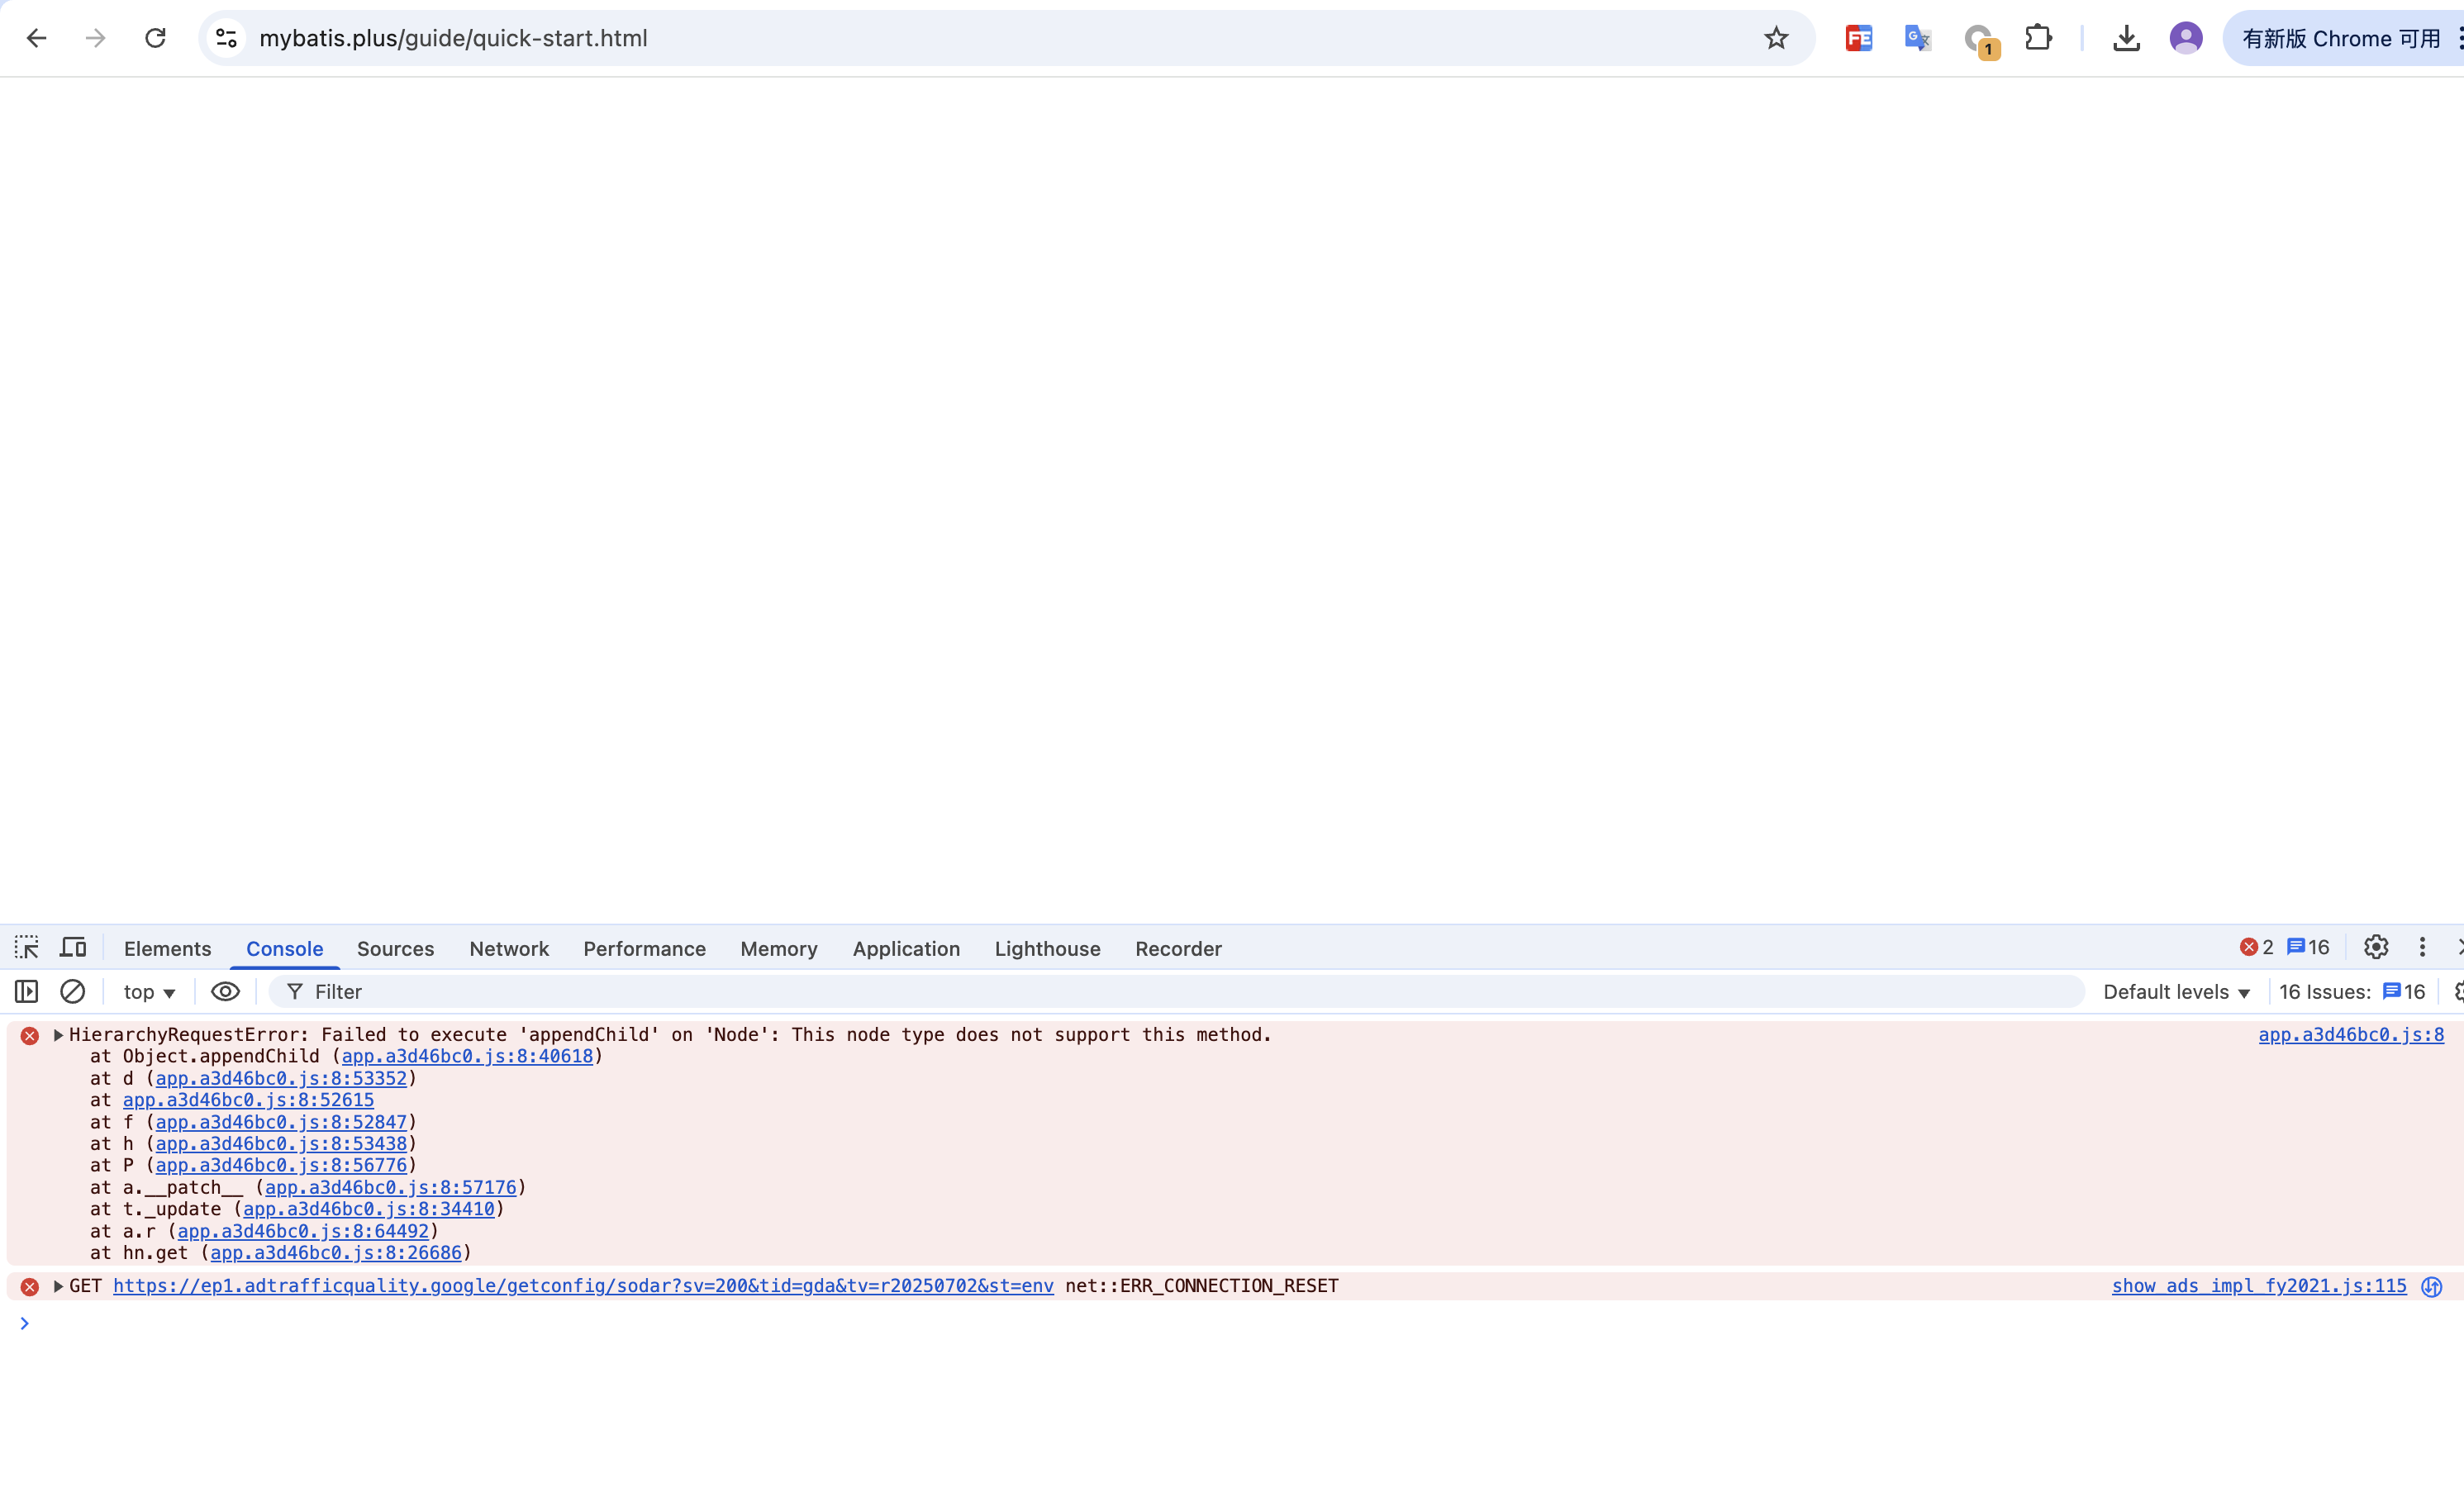The width and height of the screenshot is (2464, 1492).
Task: Go back with the browser back arrow
Action: pos(37,38)
